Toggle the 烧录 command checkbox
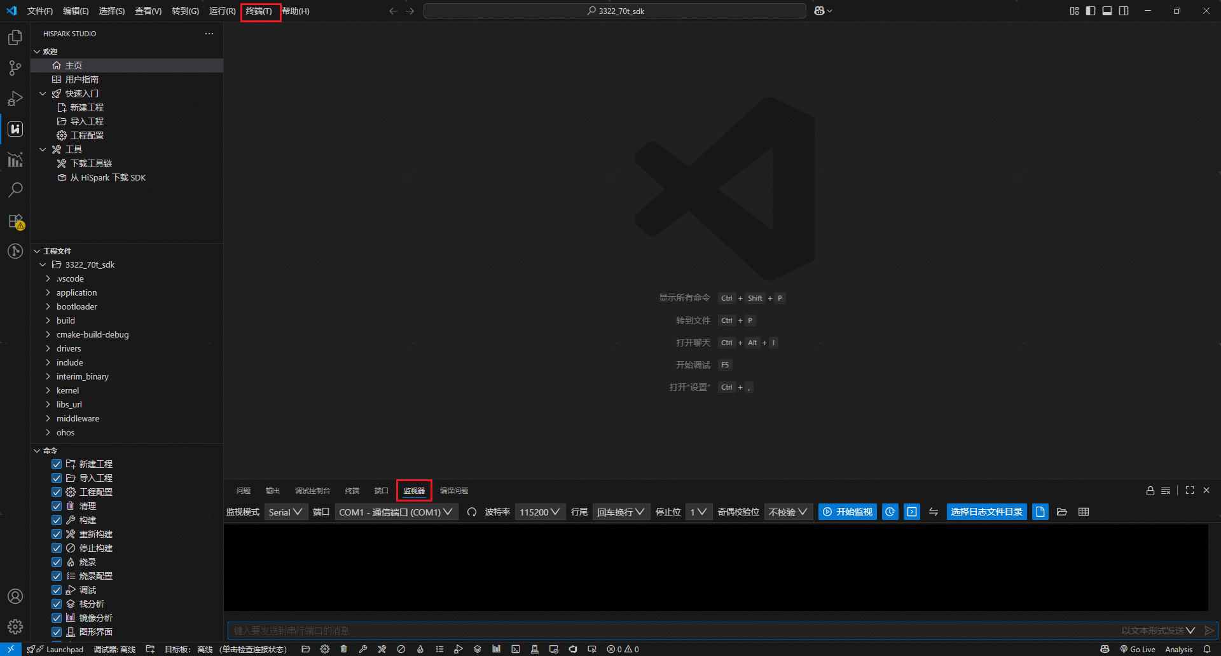Screen dimensions: 1221x656 click(x=57, y=562)
